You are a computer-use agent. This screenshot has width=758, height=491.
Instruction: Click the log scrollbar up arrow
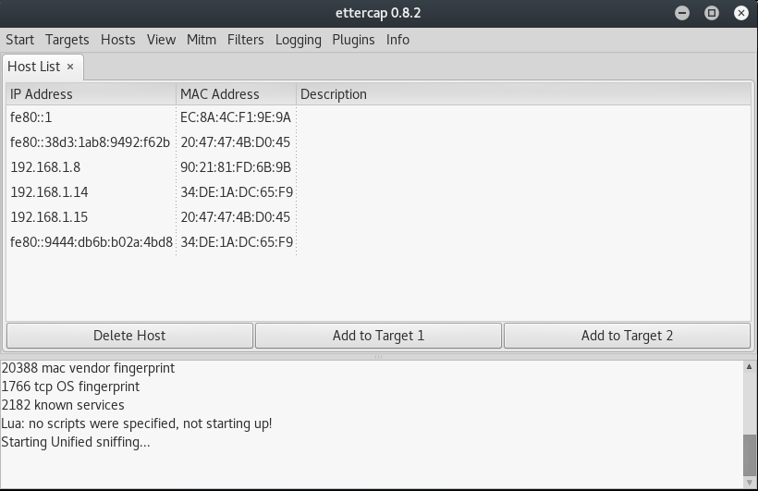[x=750, y=367]
